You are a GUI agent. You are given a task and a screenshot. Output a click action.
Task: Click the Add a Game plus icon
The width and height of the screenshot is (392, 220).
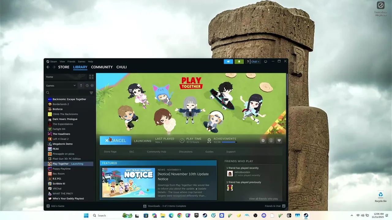click(48, 206)
